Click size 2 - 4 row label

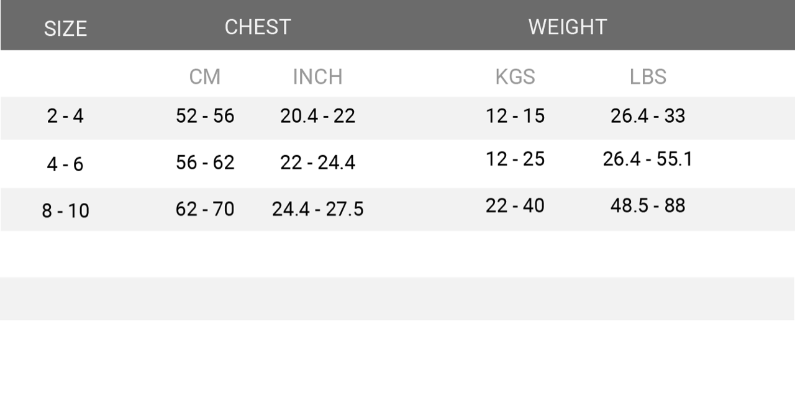[65, 116]
